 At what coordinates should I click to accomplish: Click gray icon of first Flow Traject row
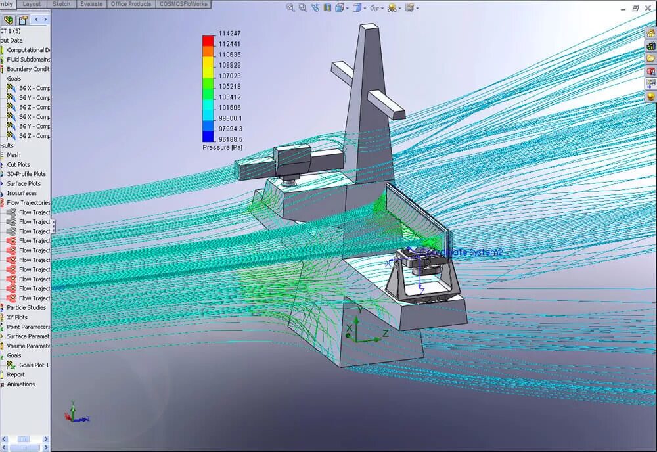tap(11, 212)
